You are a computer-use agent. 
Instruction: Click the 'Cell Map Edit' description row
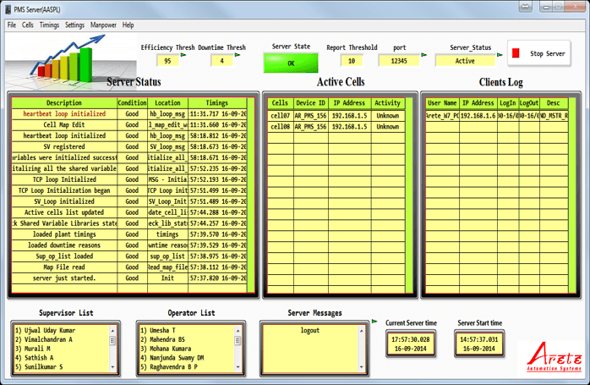tap(129, 124)
